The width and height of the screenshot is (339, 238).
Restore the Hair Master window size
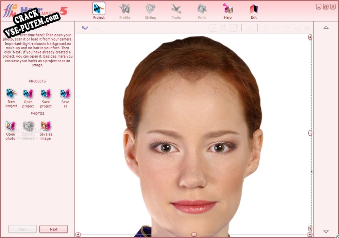pyautogui.click(x=326, y=7)
